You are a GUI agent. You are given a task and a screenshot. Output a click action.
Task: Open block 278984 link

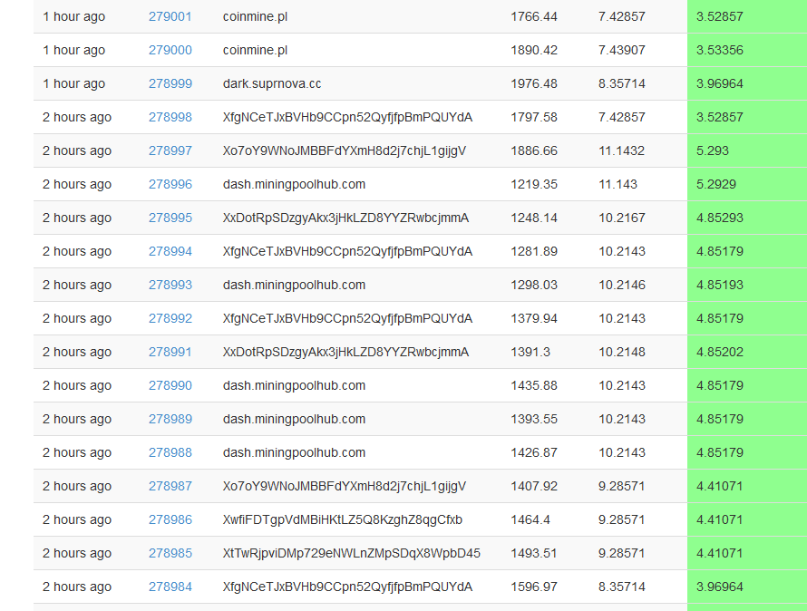[170, 587]
